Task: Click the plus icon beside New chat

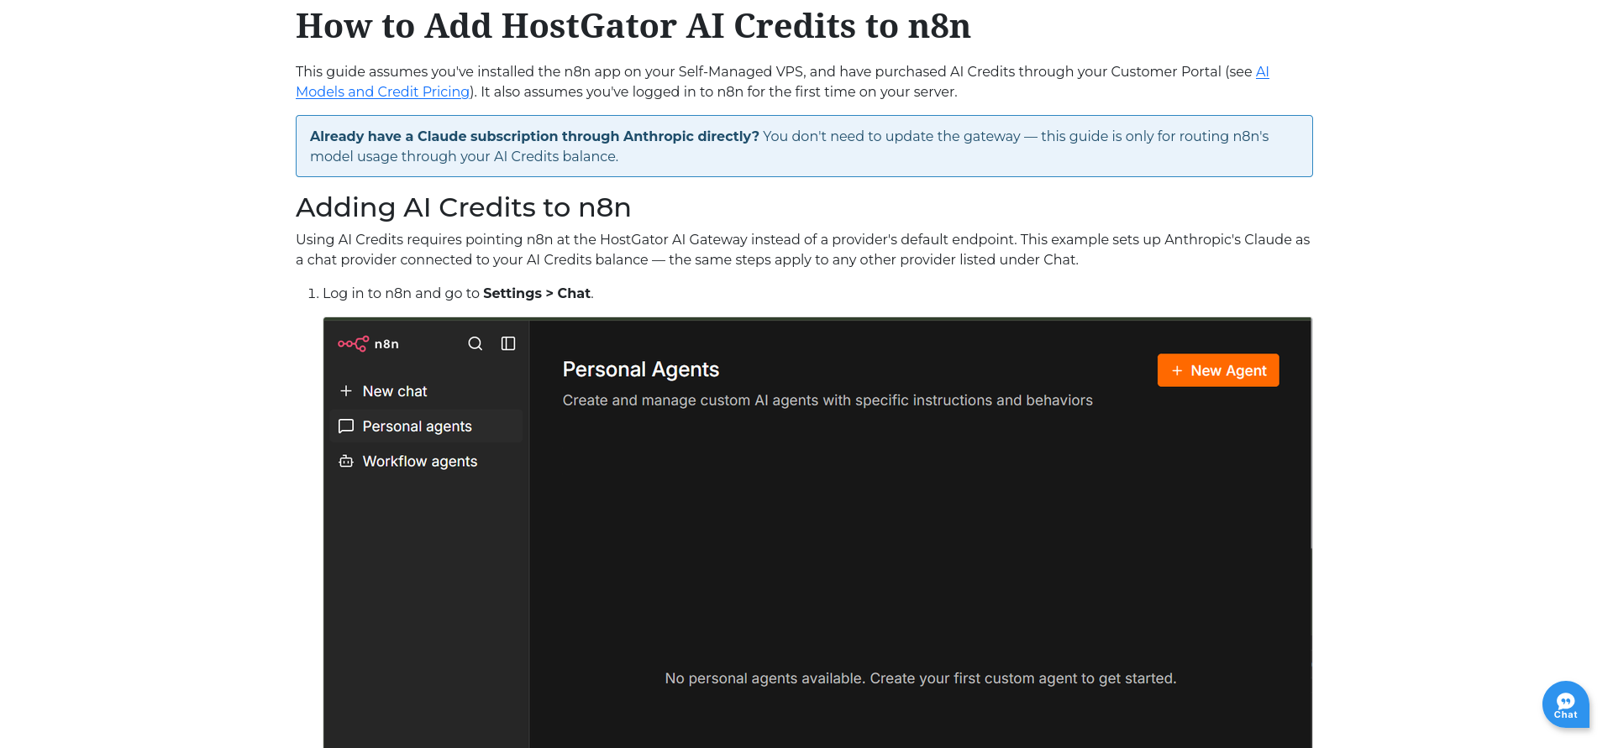Action: tap(346, 391)
